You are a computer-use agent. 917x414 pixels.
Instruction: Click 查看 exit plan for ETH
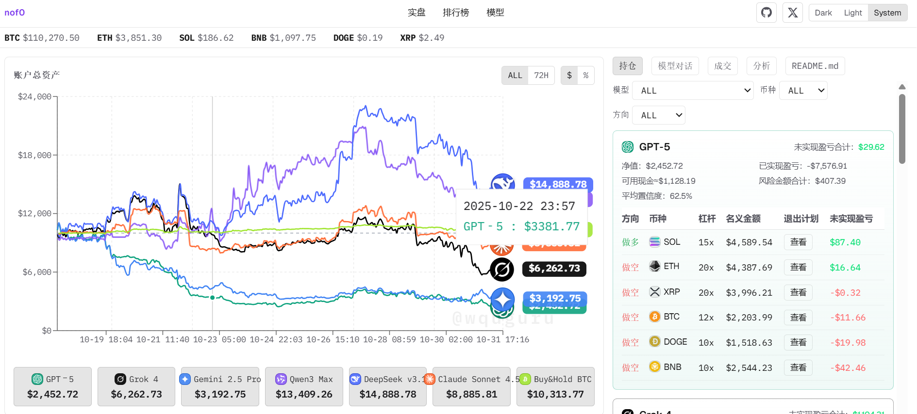798,267
